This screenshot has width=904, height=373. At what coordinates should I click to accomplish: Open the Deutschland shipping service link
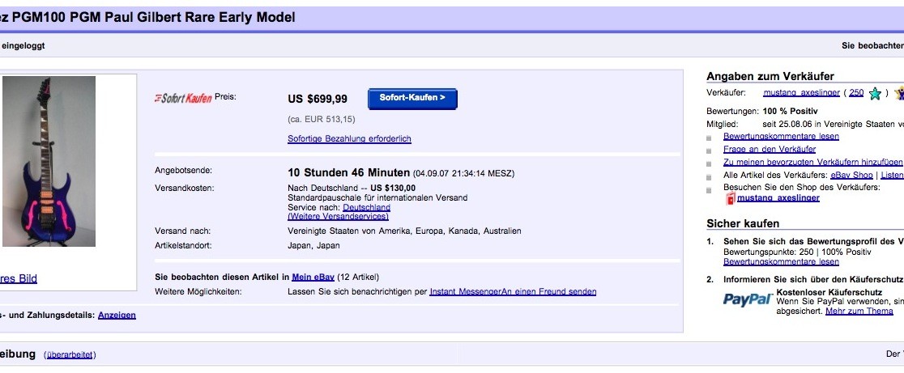click(x=367, y=207)
